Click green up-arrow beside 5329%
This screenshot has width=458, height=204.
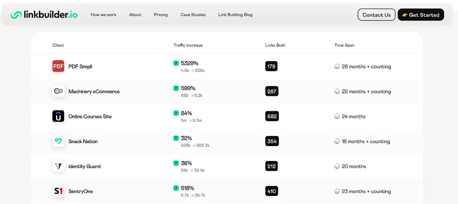176,63
